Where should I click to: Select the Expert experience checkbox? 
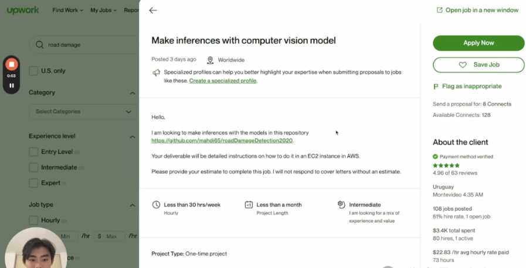click(34, 183)
